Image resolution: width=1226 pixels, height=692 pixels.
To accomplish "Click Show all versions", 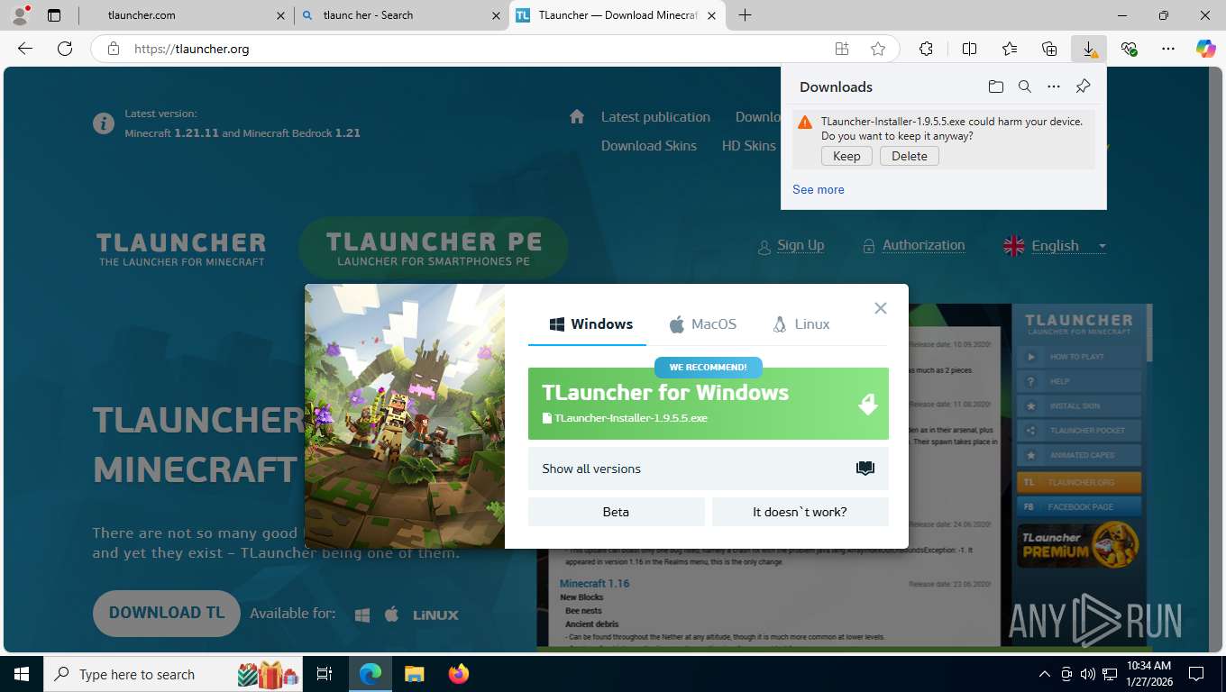I will [709, 469].
